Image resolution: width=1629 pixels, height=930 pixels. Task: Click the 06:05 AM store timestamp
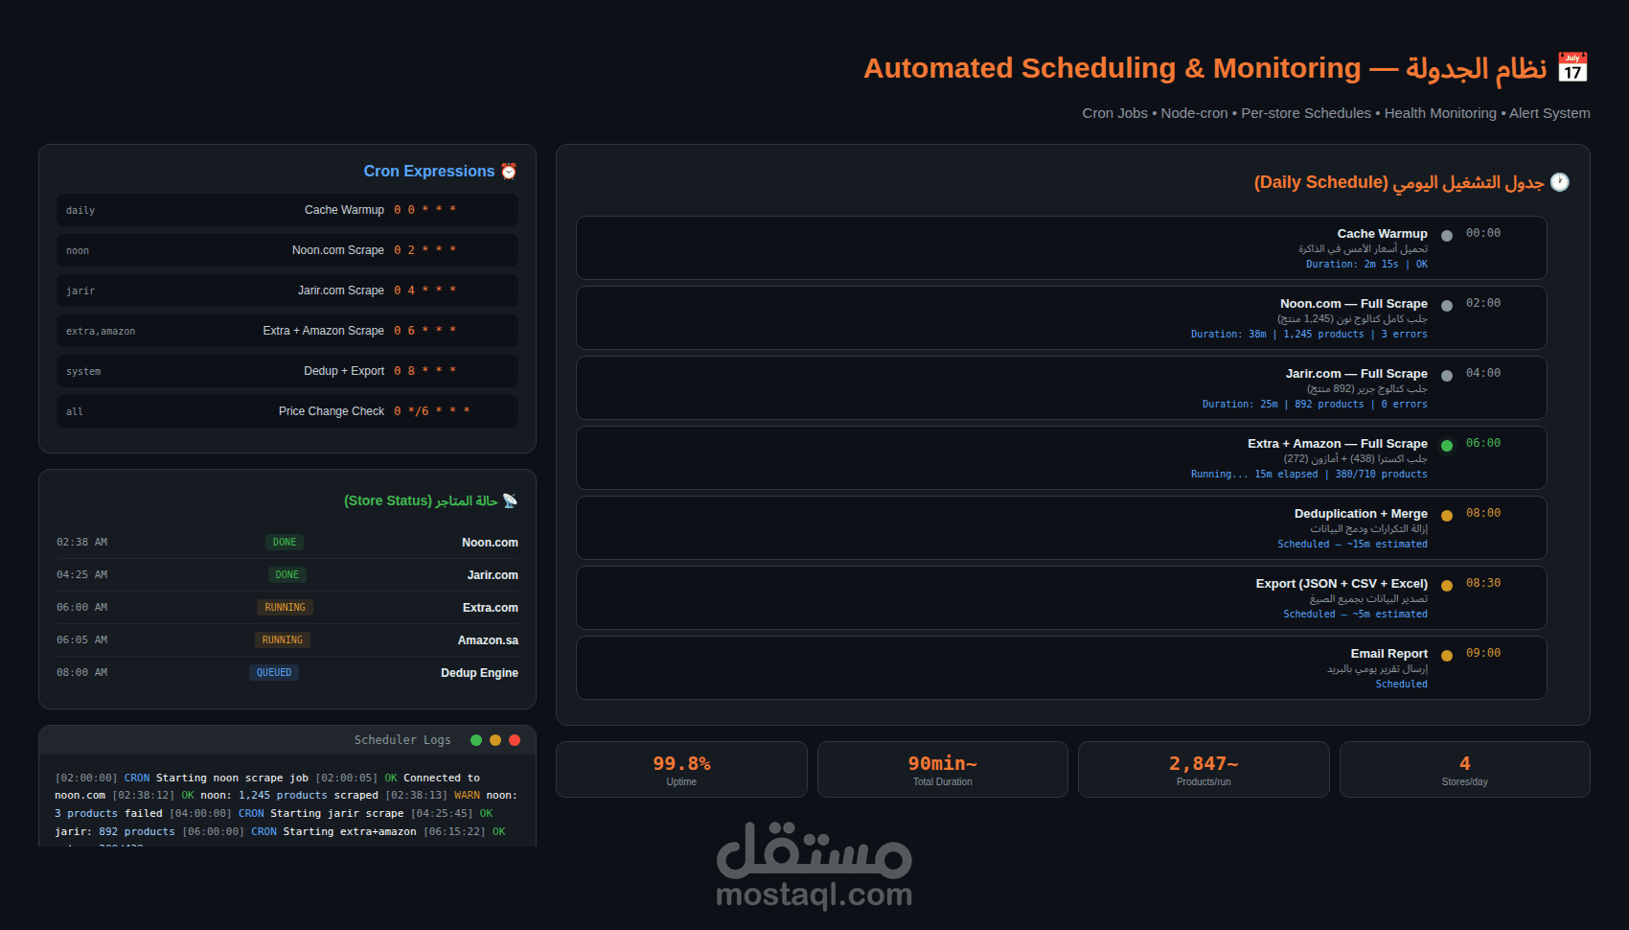(81, 640)
